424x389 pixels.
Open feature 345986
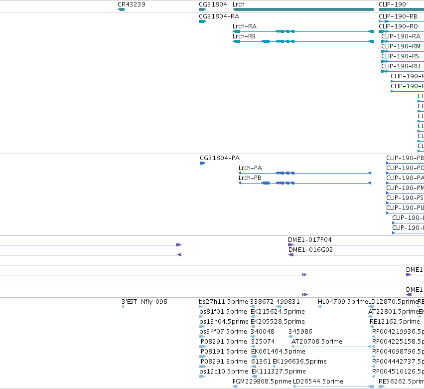(300, 332)
